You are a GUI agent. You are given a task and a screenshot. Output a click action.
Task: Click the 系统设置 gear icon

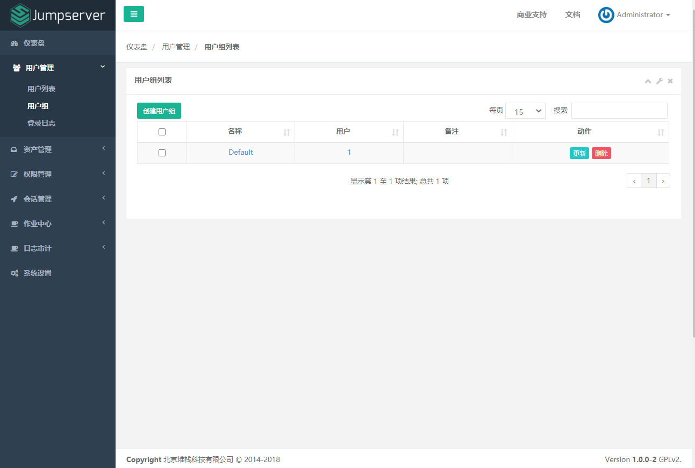pos(14,272)
